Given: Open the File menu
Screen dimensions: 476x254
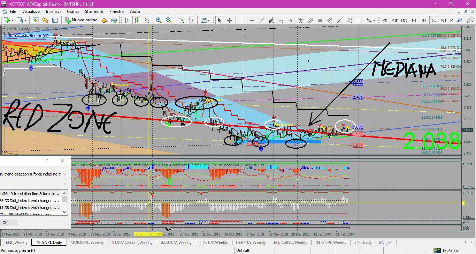Looking at the screenshot, I should pyautogui.click(x=13, y=12).
